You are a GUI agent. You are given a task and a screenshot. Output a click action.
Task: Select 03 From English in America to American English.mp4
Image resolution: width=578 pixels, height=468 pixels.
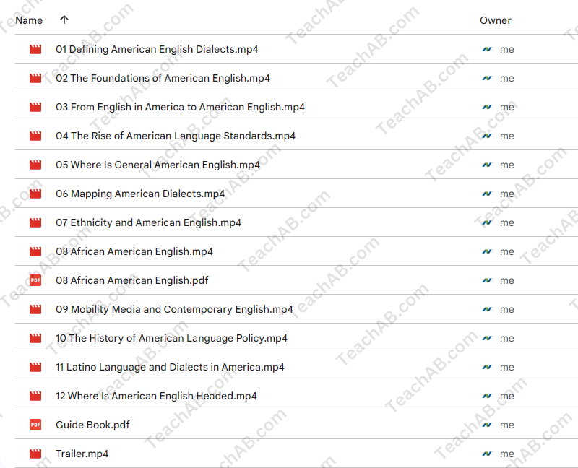click(x=180, y=107)
